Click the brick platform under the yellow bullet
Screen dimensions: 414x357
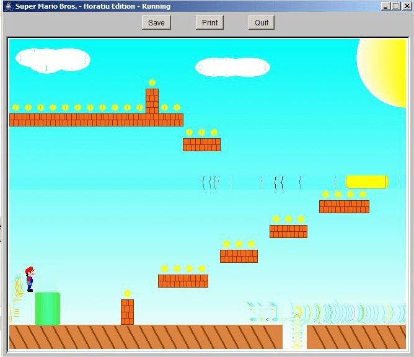pos(345,206)
